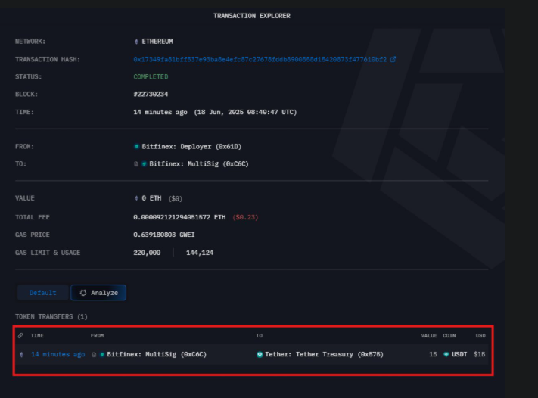Click the VALUE column header in transfers
The image size is (538, 398).
point(429,335)
